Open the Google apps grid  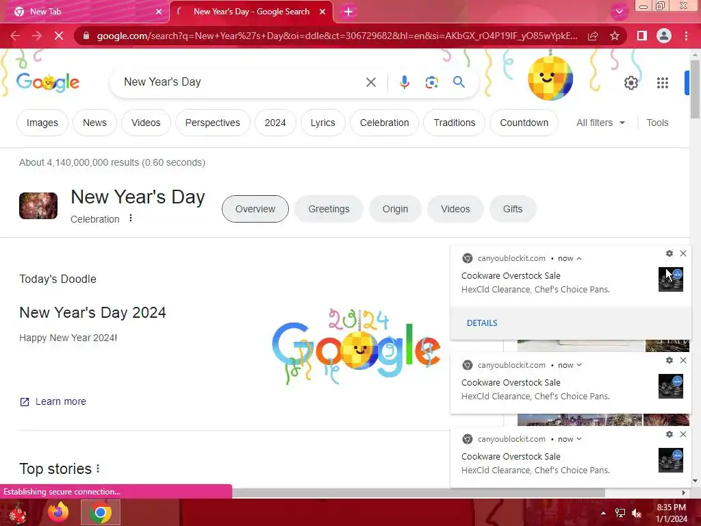[663, 83]
